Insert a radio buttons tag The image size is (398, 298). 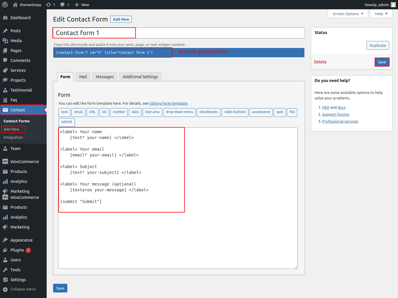235,112
